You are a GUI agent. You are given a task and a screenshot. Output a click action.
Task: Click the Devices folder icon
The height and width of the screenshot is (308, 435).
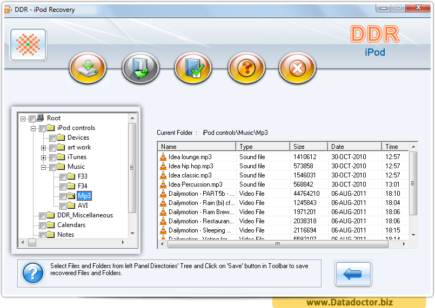tap(61, 138)
